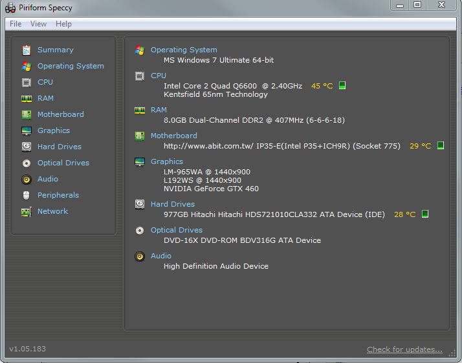Screen dimensions: 462x363
Task: Click the Windows flag icon in main panel
Action: 140,50
